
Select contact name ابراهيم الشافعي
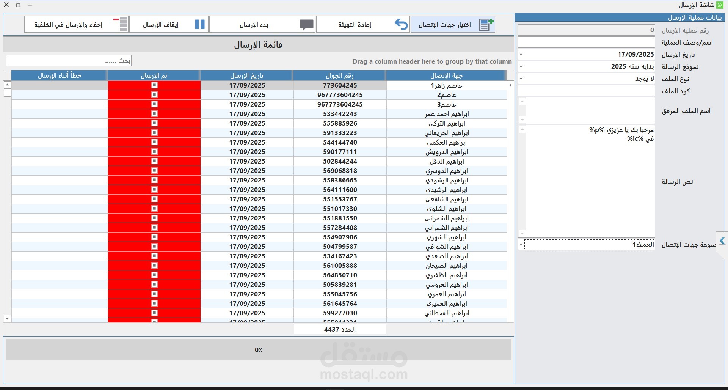447,199
